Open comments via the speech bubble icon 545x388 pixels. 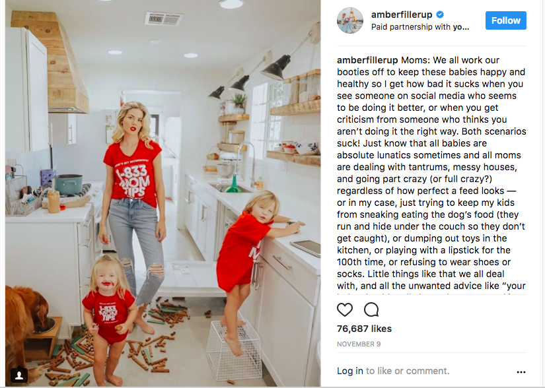pyautogui.click(x=371, y=309)
